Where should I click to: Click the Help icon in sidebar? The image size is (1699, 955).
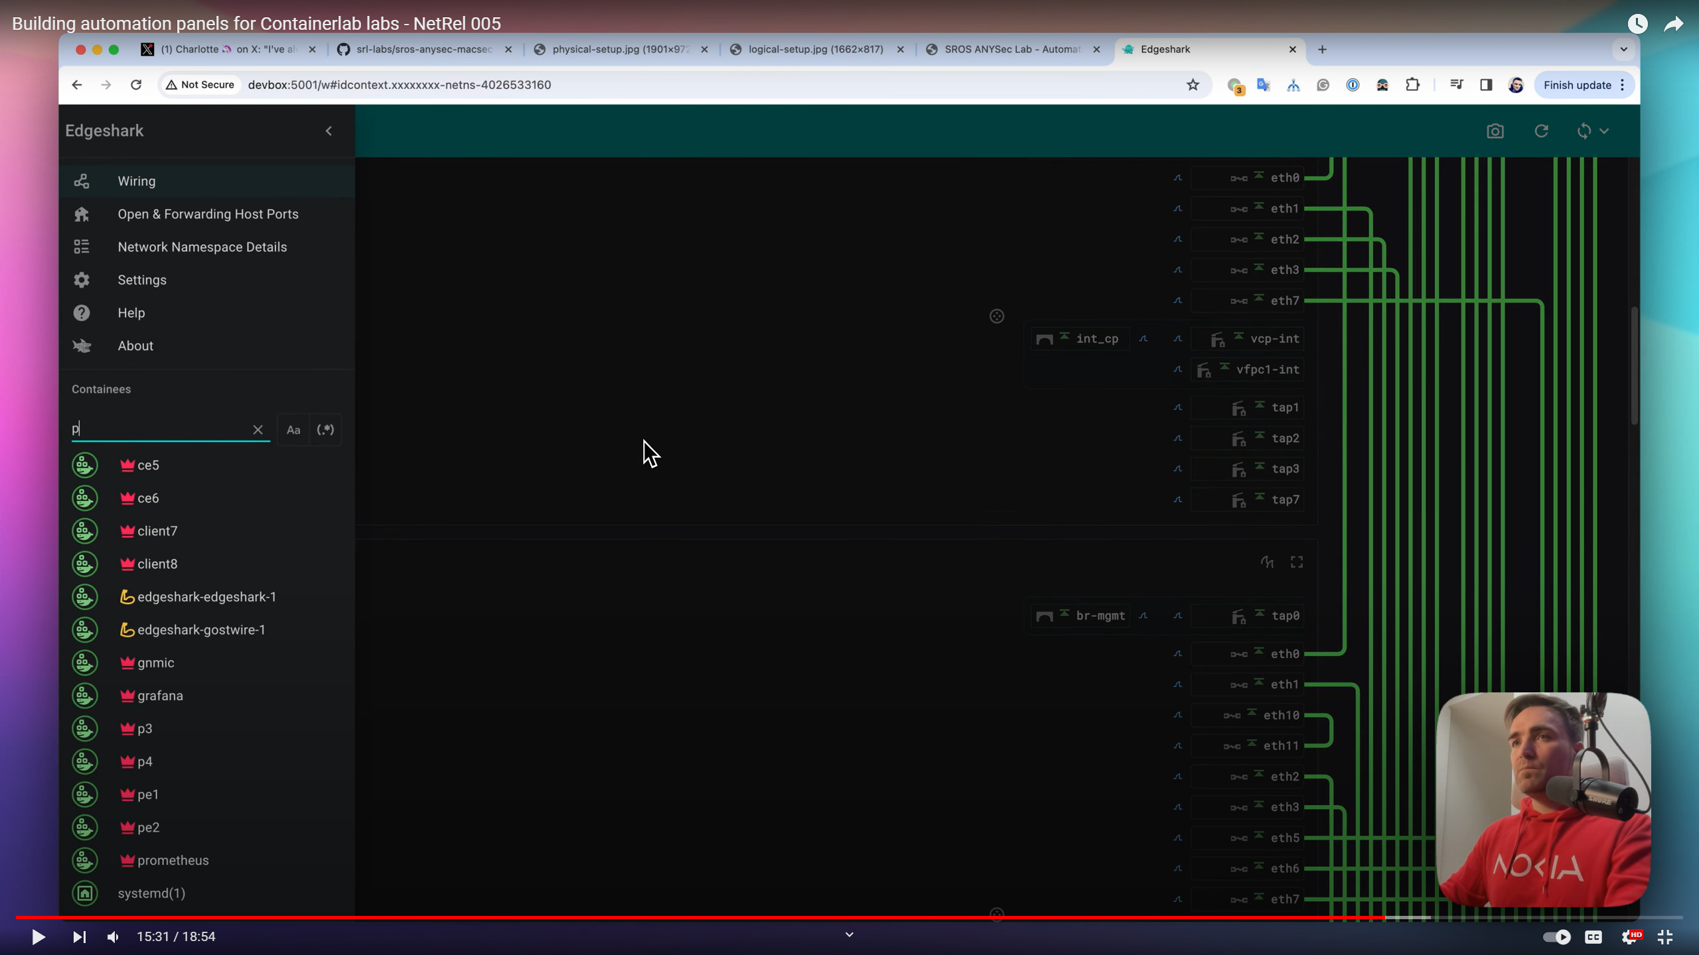pyautogui.click(x=82, y=312)
